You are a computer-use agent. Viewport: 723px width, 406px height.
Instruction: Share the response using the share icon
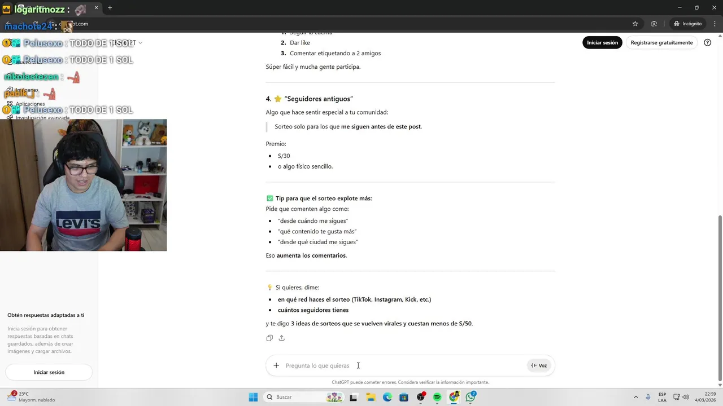[281, 338]
